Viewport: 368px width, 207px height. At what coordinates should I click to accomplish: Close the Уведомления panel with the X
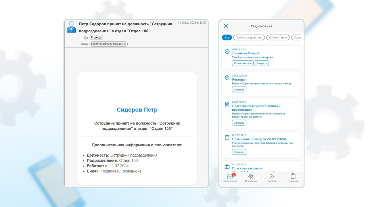click(226, 26)
